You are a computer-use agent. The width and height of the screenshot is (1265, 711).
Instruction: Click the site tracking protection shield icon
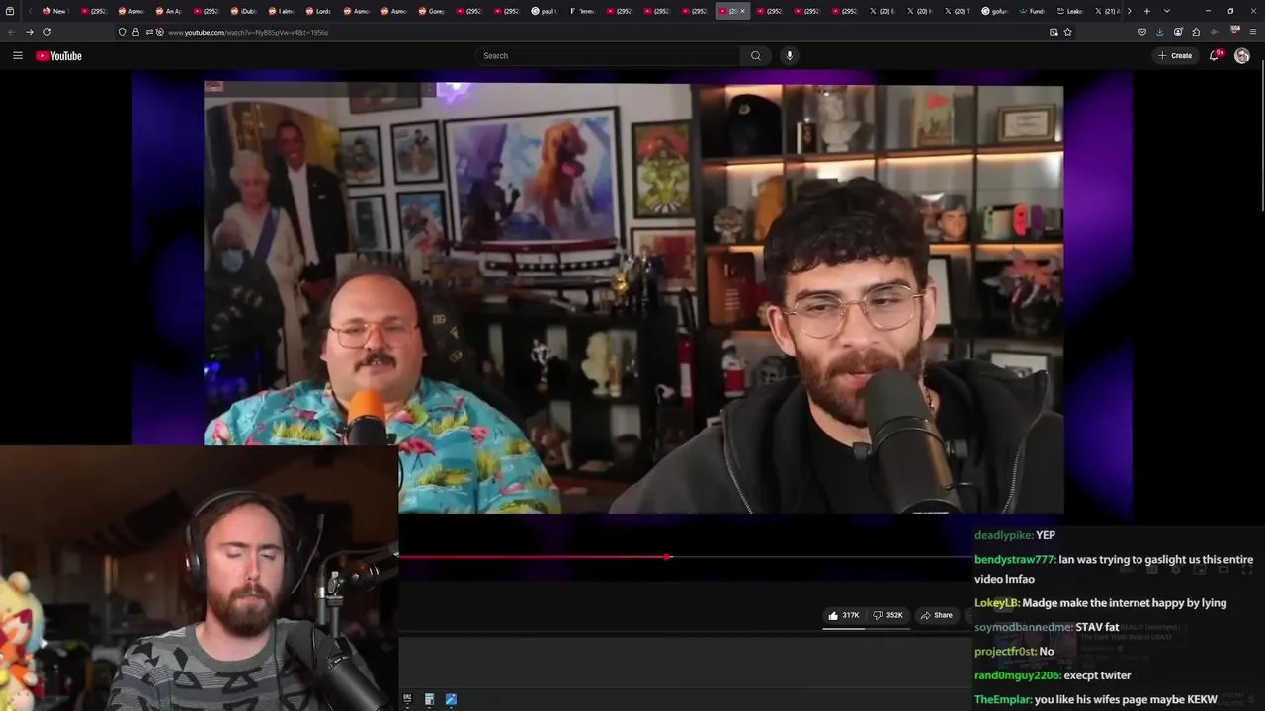[x=122, y=32]
